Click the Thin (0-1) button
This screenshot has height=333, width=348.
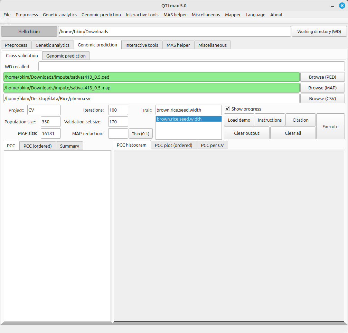click(x=140, y=133)
